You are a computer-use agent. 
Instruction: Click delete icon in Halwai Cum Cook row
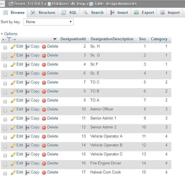pos(44,173)
